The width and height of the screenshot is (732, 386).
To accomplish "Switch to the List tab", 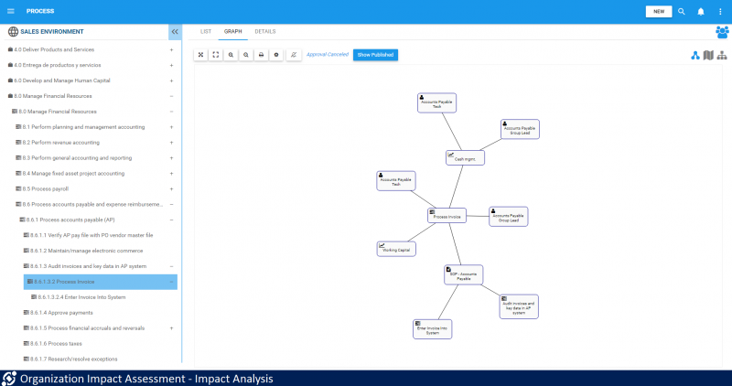I will coord(206,31).
